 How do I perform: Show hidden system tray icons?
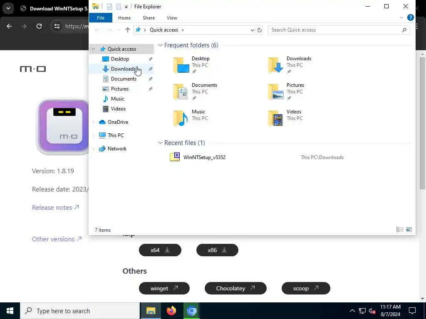click(x=352, y=311)
